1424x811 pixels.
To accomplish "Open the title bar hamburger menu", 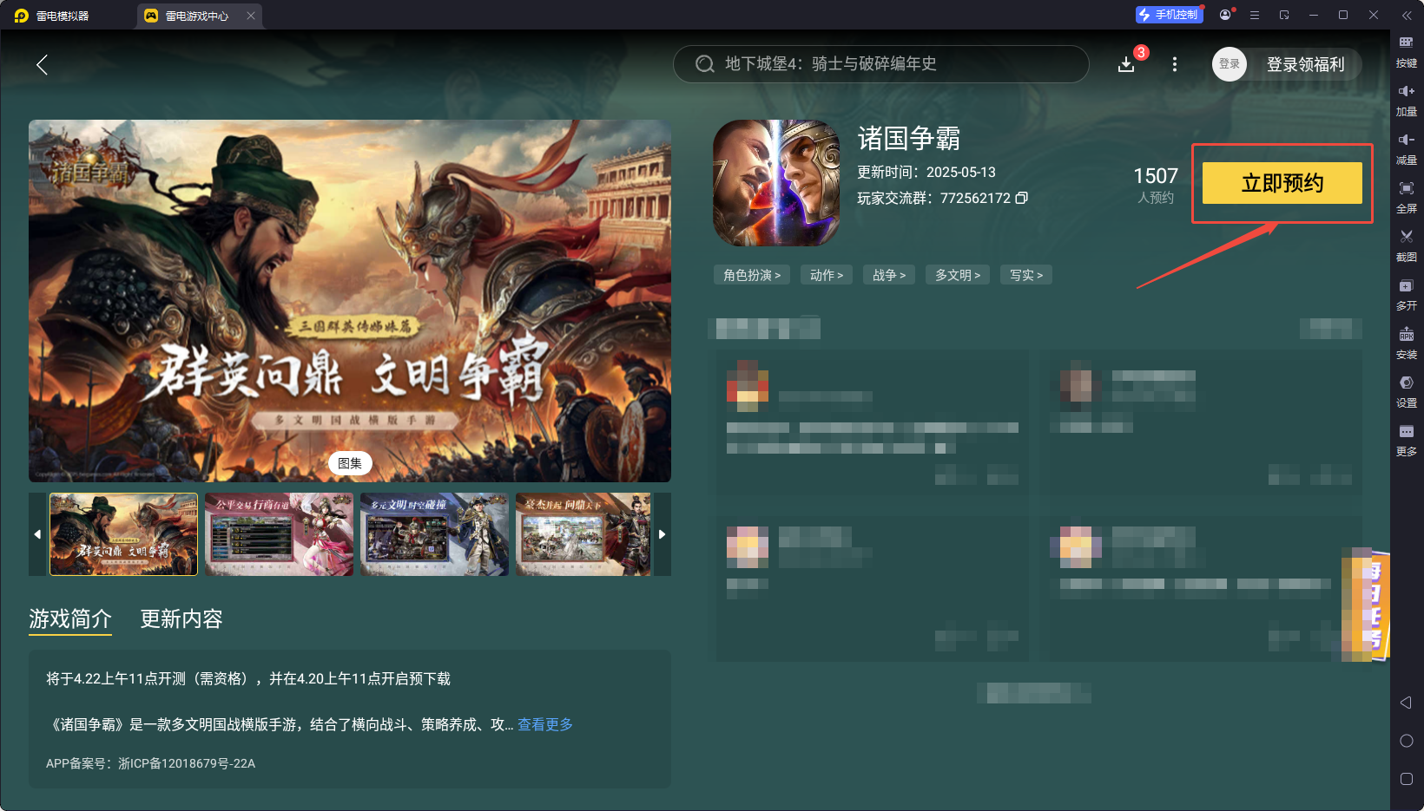I will point(1255,15).
